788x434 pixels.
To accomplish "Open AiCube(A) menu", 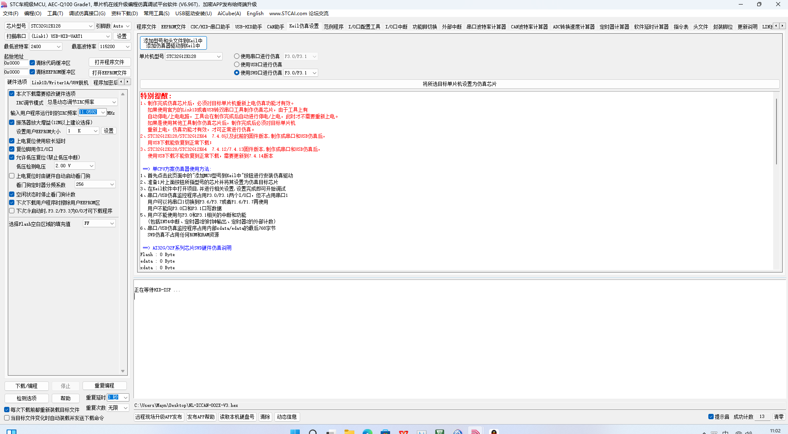I will click(x=229, y=14).
